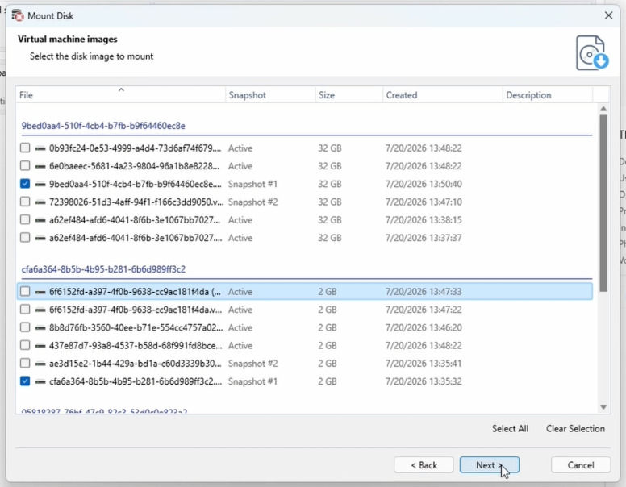626x487 pixels.
Task: Click the 7/20/2026 13:46:20 created cell
Action: coord(424,328)
